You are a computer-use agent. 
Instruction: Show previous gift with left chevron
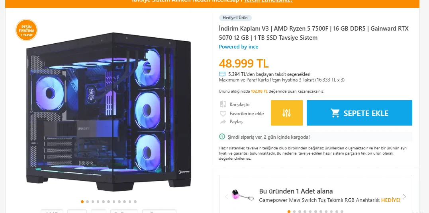[x=226, y=197]
